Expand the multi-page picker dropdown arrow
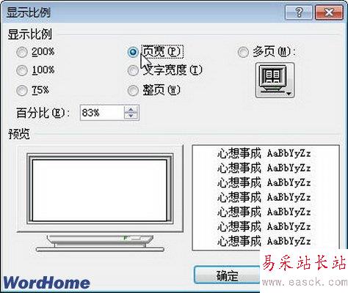This screenshot has width=348, height=293. [289, 94]
